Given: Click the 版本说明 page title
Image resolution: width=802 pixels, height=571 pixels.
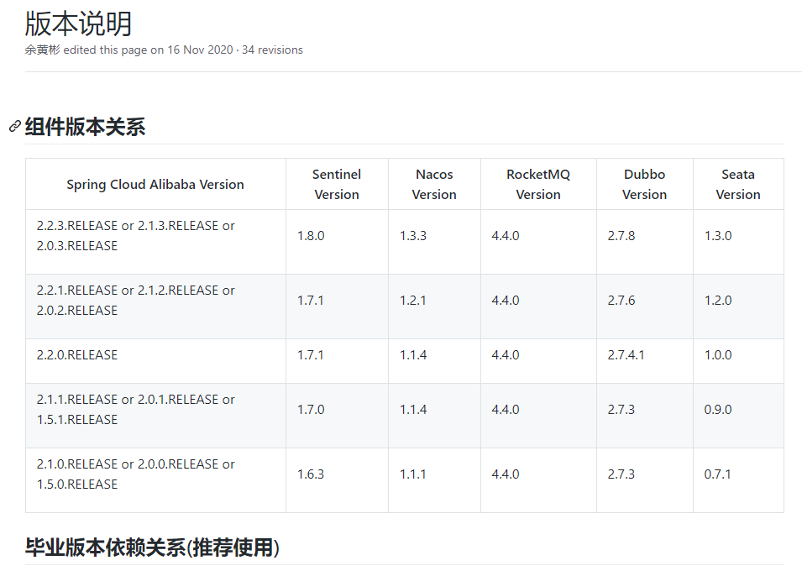Looking at the screenshot, I should click(x=78, y=23).
